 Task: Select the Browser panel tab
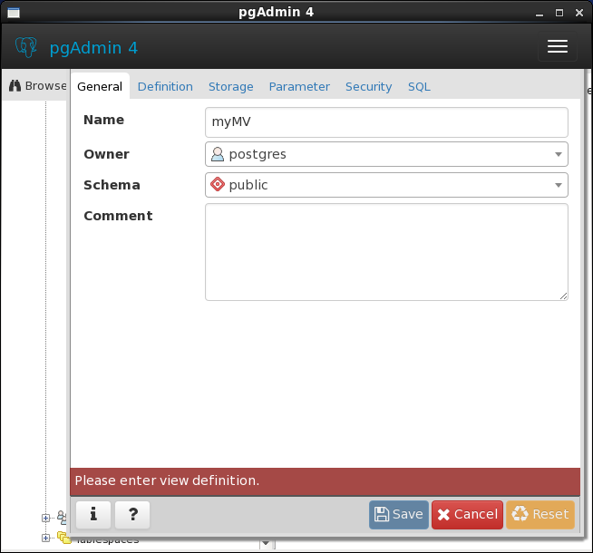coord(36,86)
